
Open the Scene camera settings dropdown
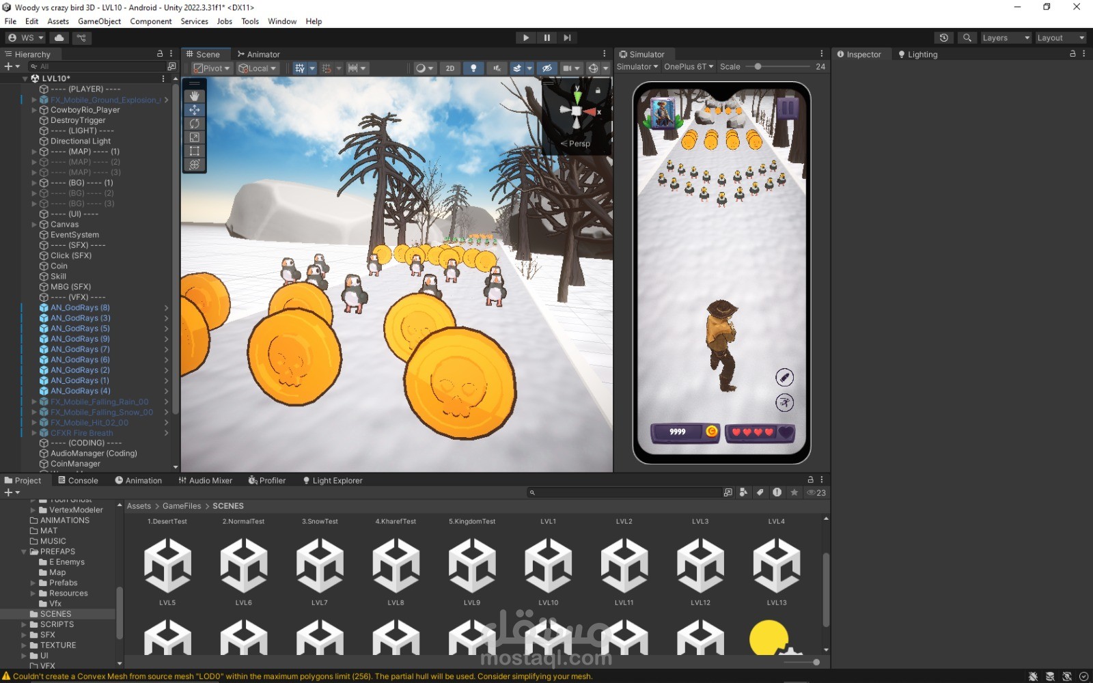click(x=570, y=68)
